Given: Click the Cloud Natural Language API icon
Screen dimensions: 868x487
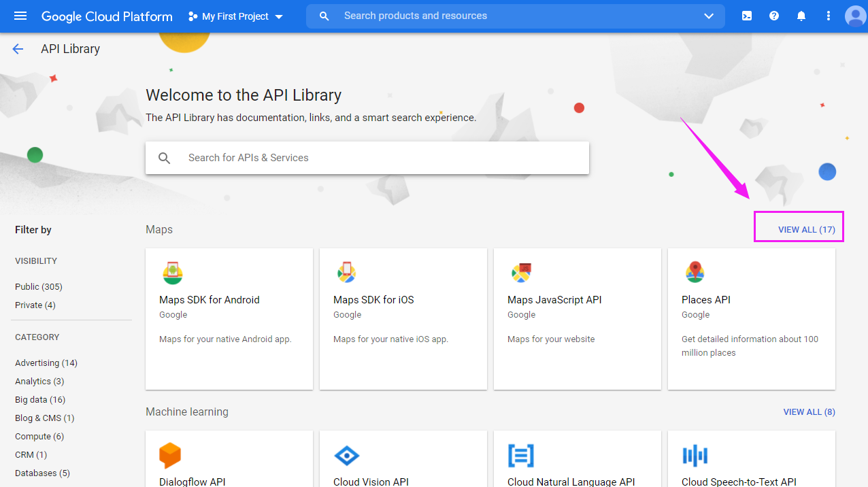Looking at the screenshot, I should click(x=521, y=455).
